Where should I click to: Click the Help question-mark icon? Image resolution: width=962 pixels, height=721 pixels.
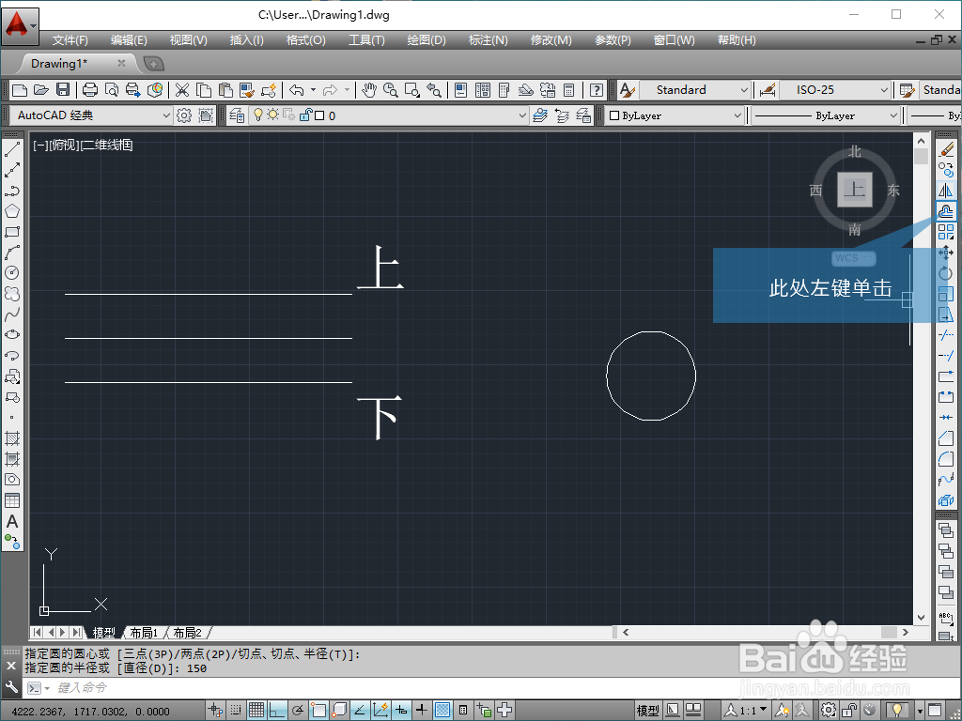[595, 90]
